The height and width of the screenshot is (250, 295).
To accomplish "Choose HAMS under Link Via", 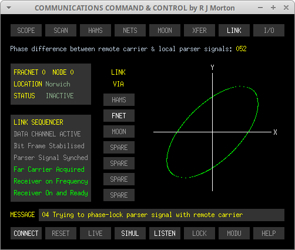I will pyautogui.click(x=119, y=100).
